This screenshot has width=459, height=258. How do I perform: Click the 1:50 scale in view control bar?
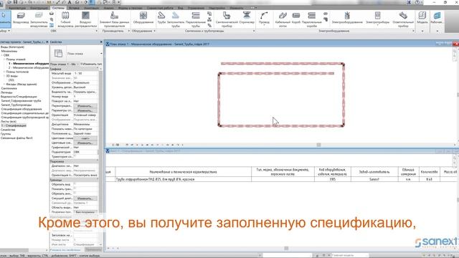click(116, 145)
